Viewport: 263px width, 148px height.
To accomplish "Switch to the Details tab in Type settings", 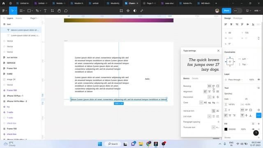I will tap(195, 79).
